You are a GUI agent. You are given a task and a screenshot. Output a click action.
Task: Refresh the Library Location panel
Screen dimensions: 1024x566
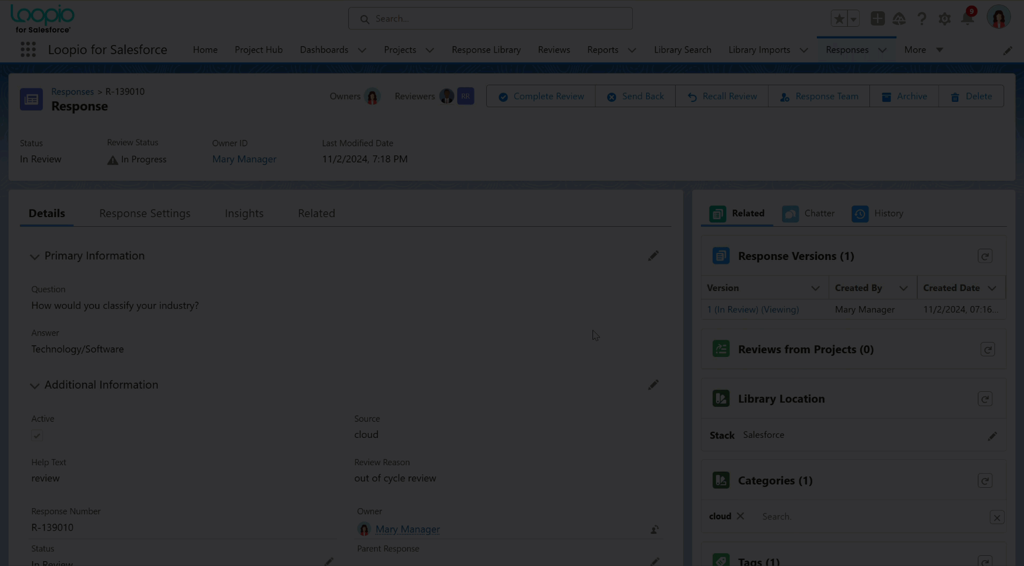pos(985,399)
